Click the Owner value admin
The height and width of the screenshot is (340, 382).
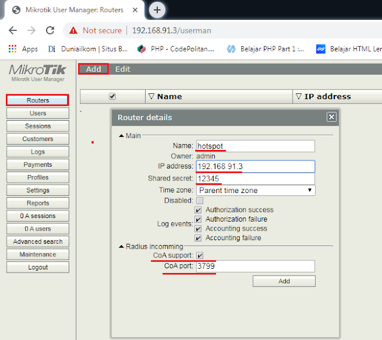pos(205,156)
